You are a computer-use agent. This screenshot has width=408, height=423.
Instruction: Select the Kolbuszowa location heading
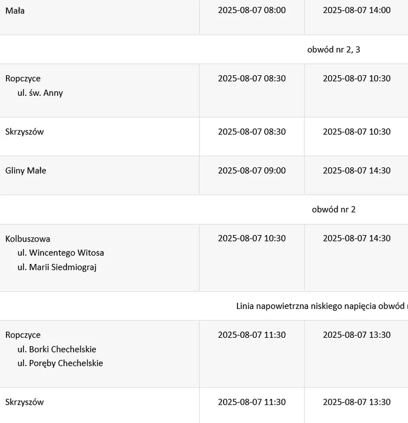click(28, 239)
